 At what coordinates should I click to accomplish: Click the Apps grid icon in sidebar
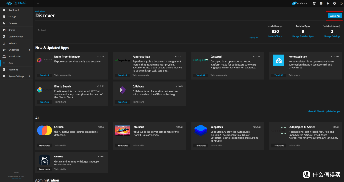click(4, 63)
